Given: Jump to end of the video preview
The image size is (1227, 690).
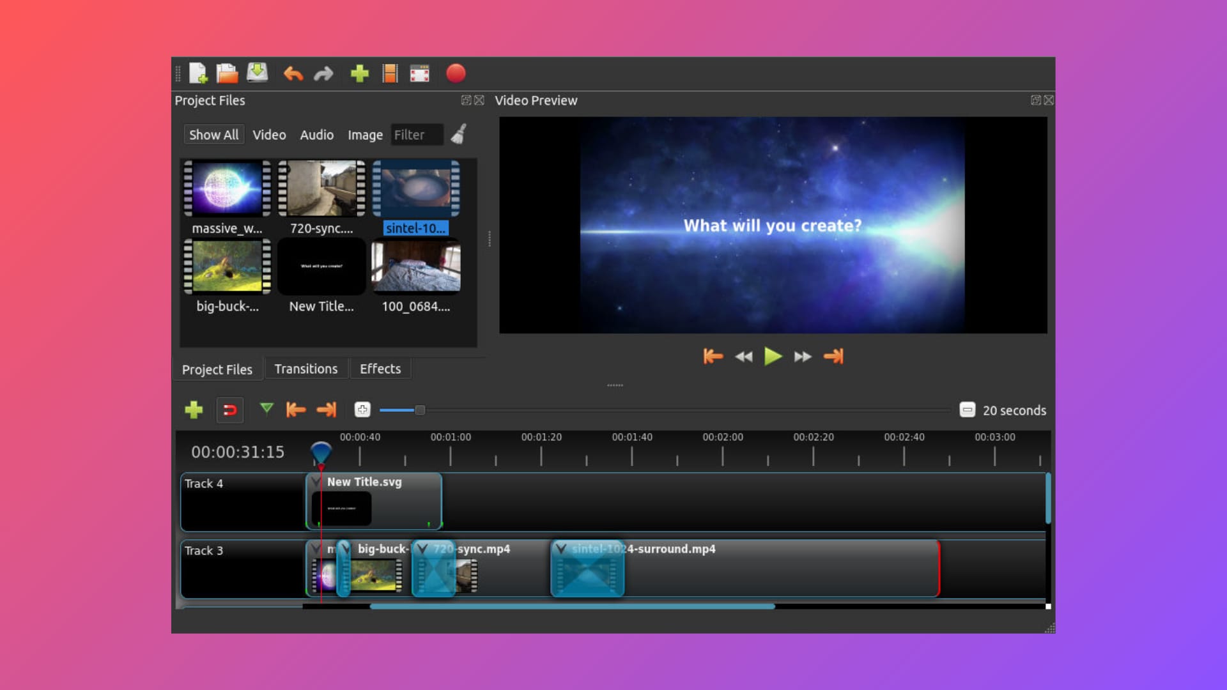Looking at the screenshot, I should coord(833,356).
